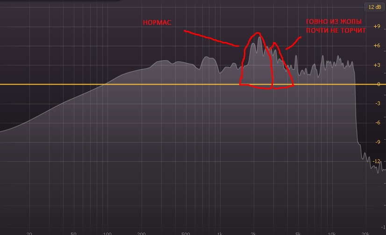This screenshot has width=386, height=235.
Task: Click the 10k frequency axis label
Action: tap(332, 233)
